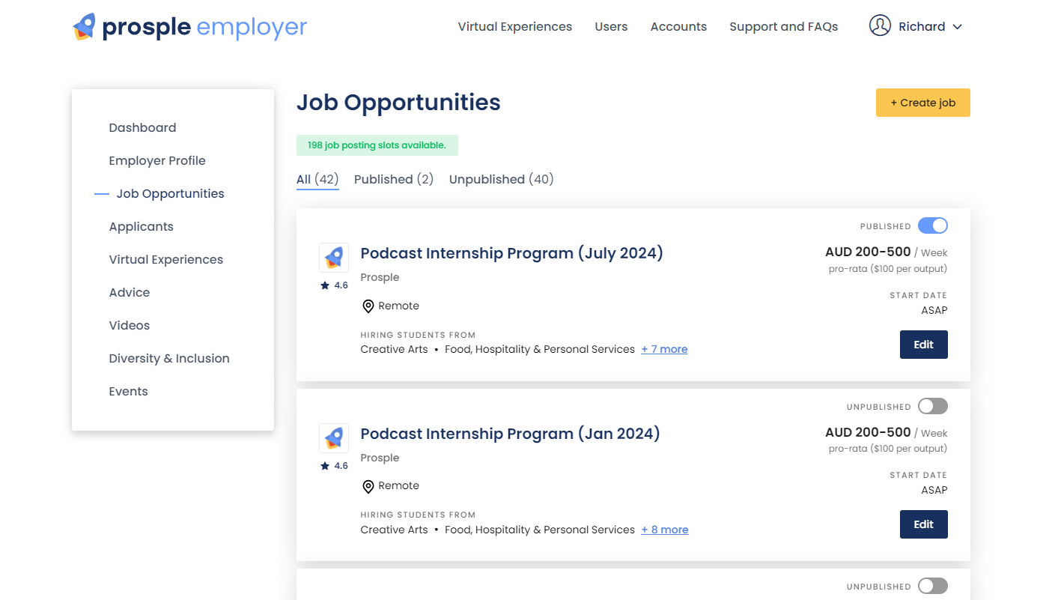This screenshot has height=600, width=1052.
Task: Toggle off Published for the July 2024 job
Action: click(933, 225)
